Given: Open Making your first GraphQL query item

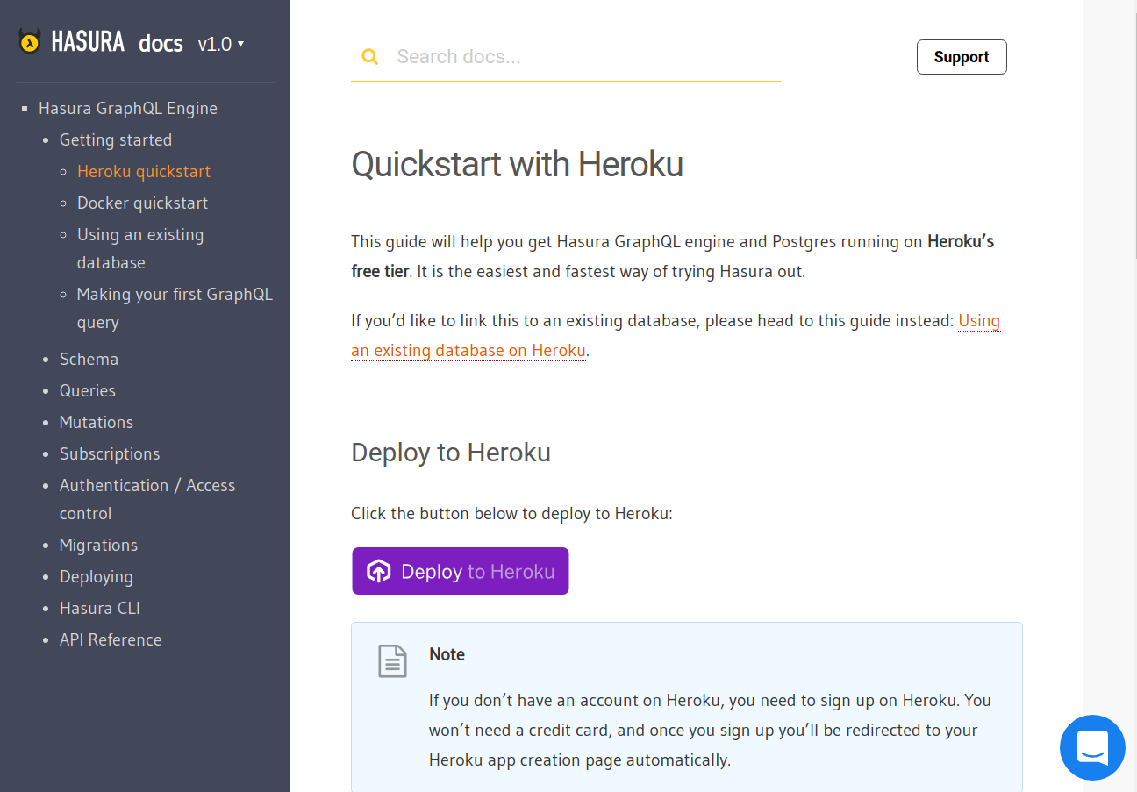Looking at the screenshot, I should [175, 309].
